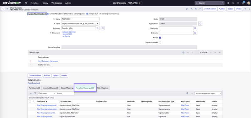Click the column search magnifier icon
The height and width of the screenshot is (118, 251).
[x=34, y=101]
